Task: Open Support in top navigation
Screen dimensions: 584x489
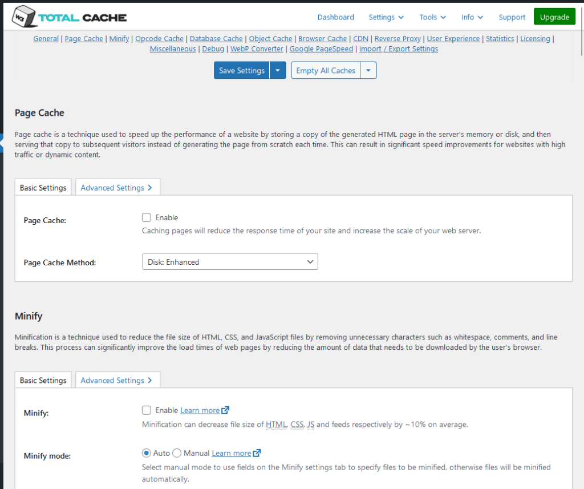Action: click(x=512, y=17)
